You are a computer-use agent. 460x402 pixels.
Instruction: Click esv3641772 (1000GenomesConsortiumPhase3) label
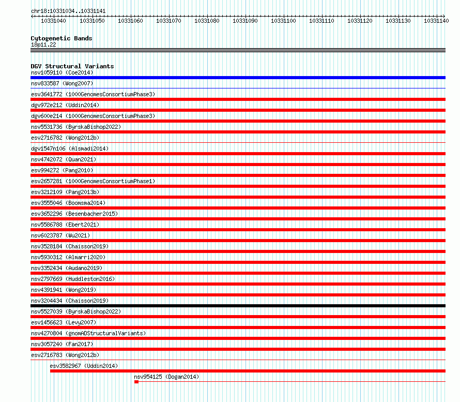point(93,94)
